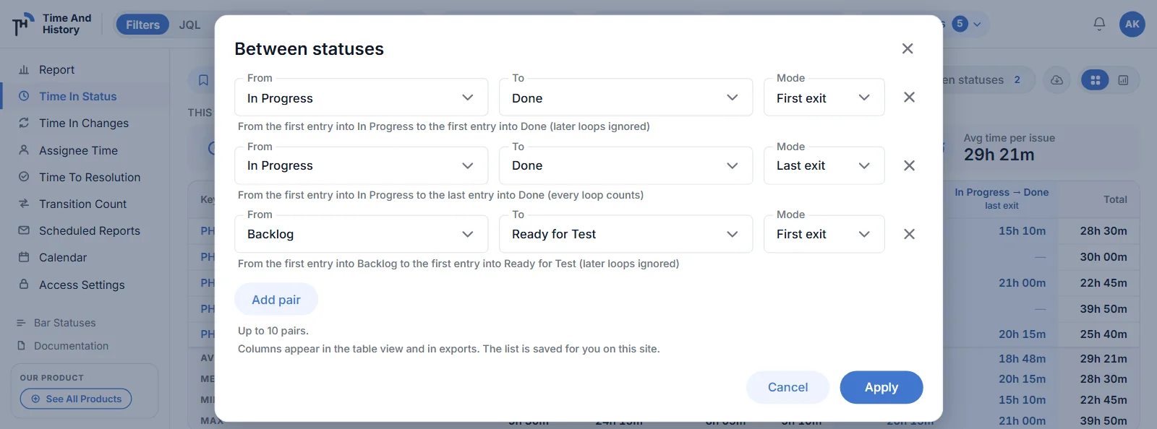Screen dimensions: 1157x429
Task: Remove the In Progress to Done First exit pair
Action: 910,97
